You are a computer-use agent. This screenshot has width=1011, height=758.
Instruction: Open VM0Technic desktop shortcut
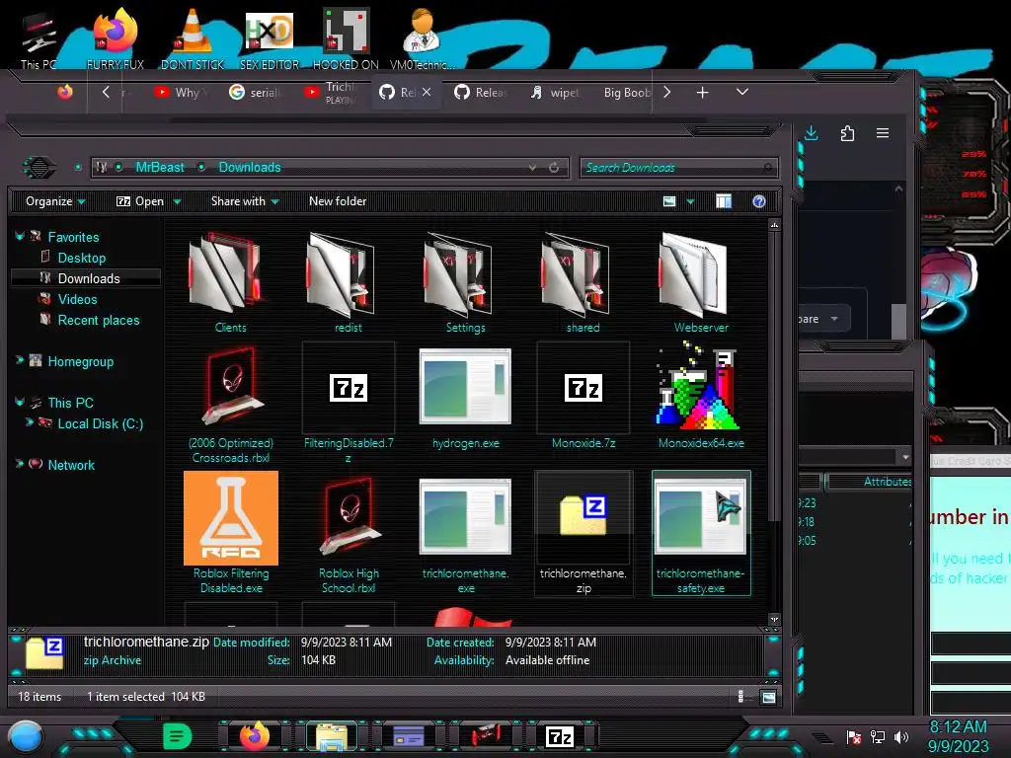click(x=422, y=38)
